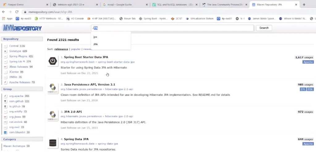Screen dimensions: 316x152
Task: Sort results by relevance
Action: 61,49
